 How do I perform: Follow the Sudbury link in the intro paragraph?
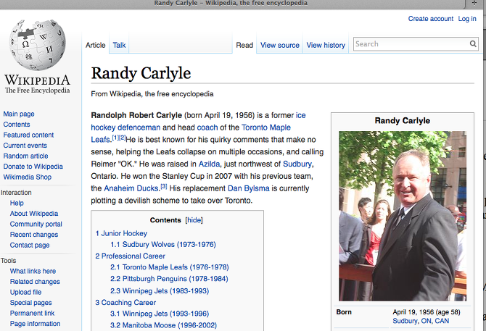[x=297, y=164]
